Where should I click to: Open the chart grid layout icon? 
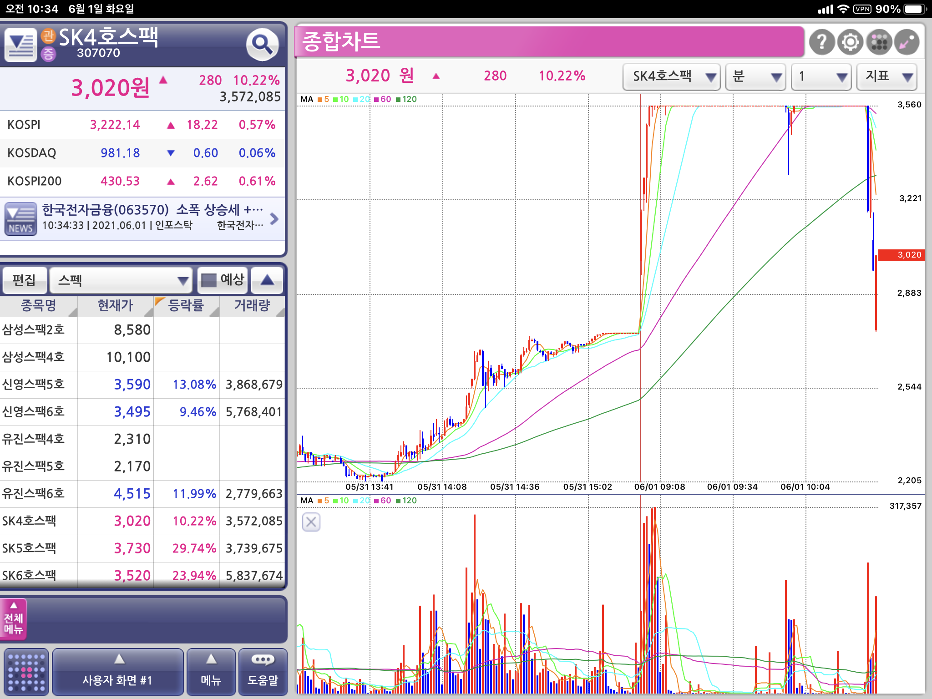click(x=879, y=42)
